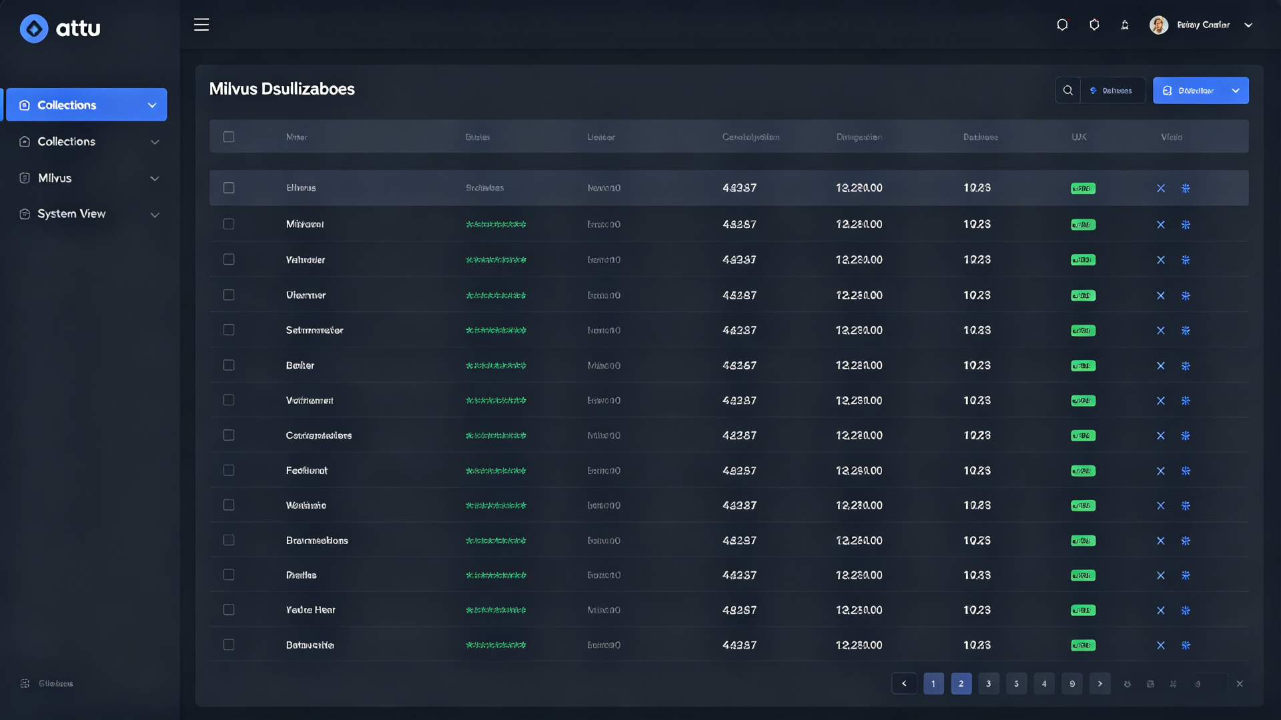The height and width of the screenshot is (720, 1281).
Task: Click the shield icon in the top bar
Action: [1094, 25]
